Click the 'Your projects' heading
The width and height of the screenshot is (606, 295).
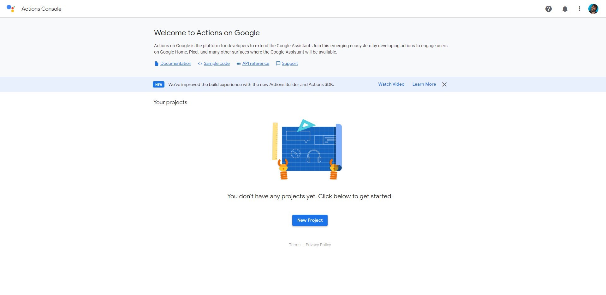pyautogui.click(x=170, y=102)
